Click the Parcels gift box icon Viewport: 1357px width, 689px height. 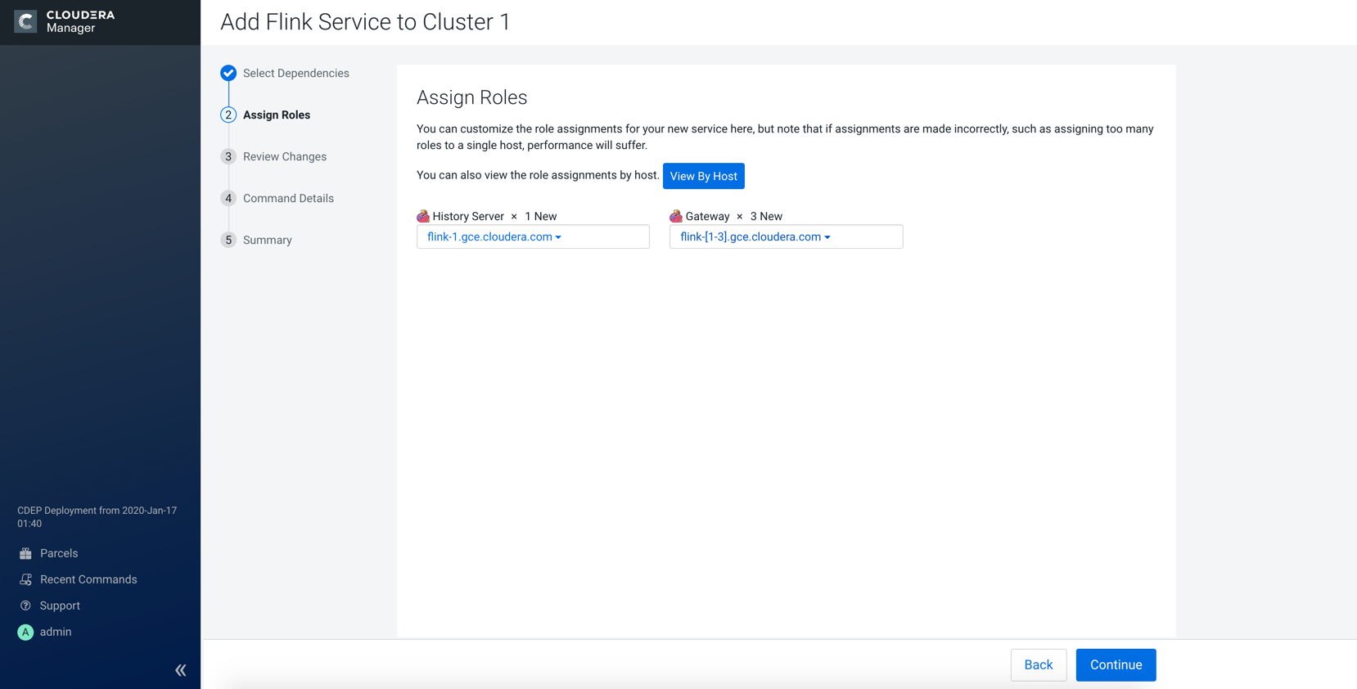point(25,554)
